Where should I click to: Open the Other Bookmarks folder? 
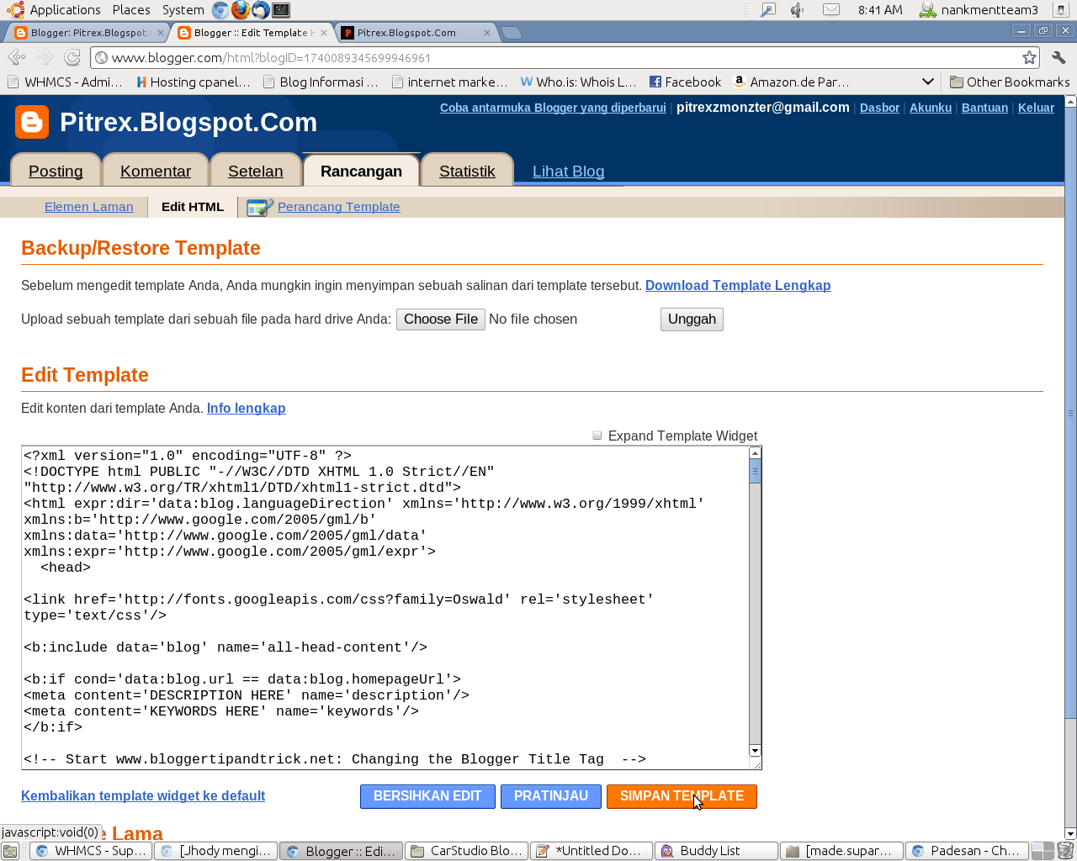pos(1010,82)
